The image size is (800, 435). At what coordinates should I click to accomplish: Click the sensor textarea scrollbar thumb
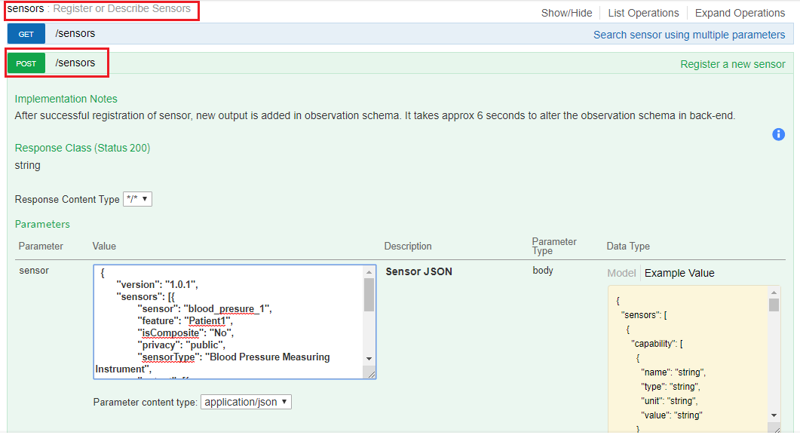click(369, 295)
